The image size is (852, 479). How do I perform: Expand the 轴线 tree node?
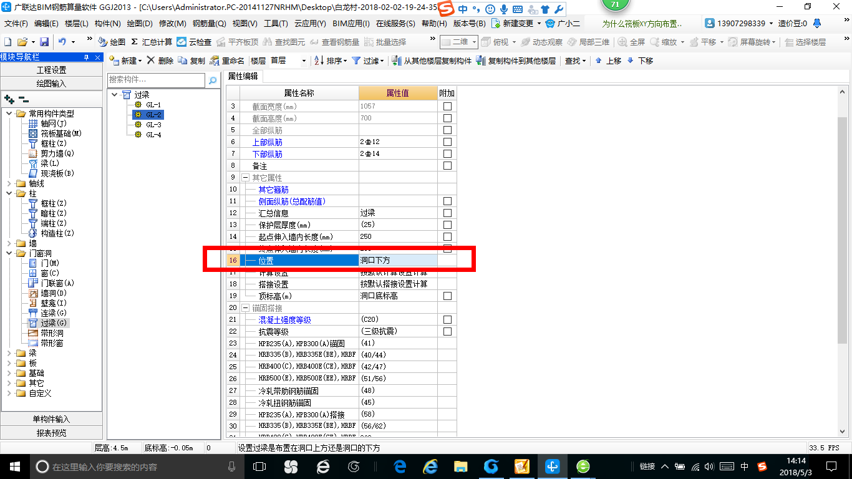coord(9,183)
